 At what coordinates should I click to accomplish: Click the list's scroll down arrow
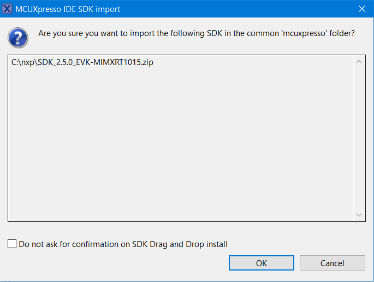[359, 215]
